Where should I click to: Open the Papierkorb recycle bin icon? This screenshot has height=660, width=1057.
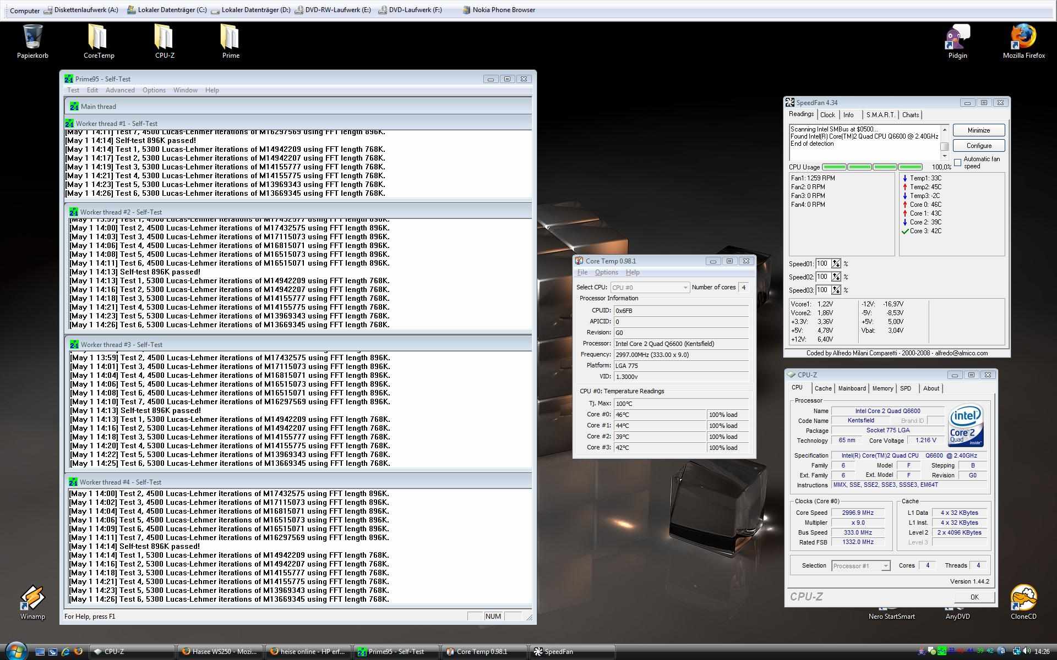click(32, 40)
